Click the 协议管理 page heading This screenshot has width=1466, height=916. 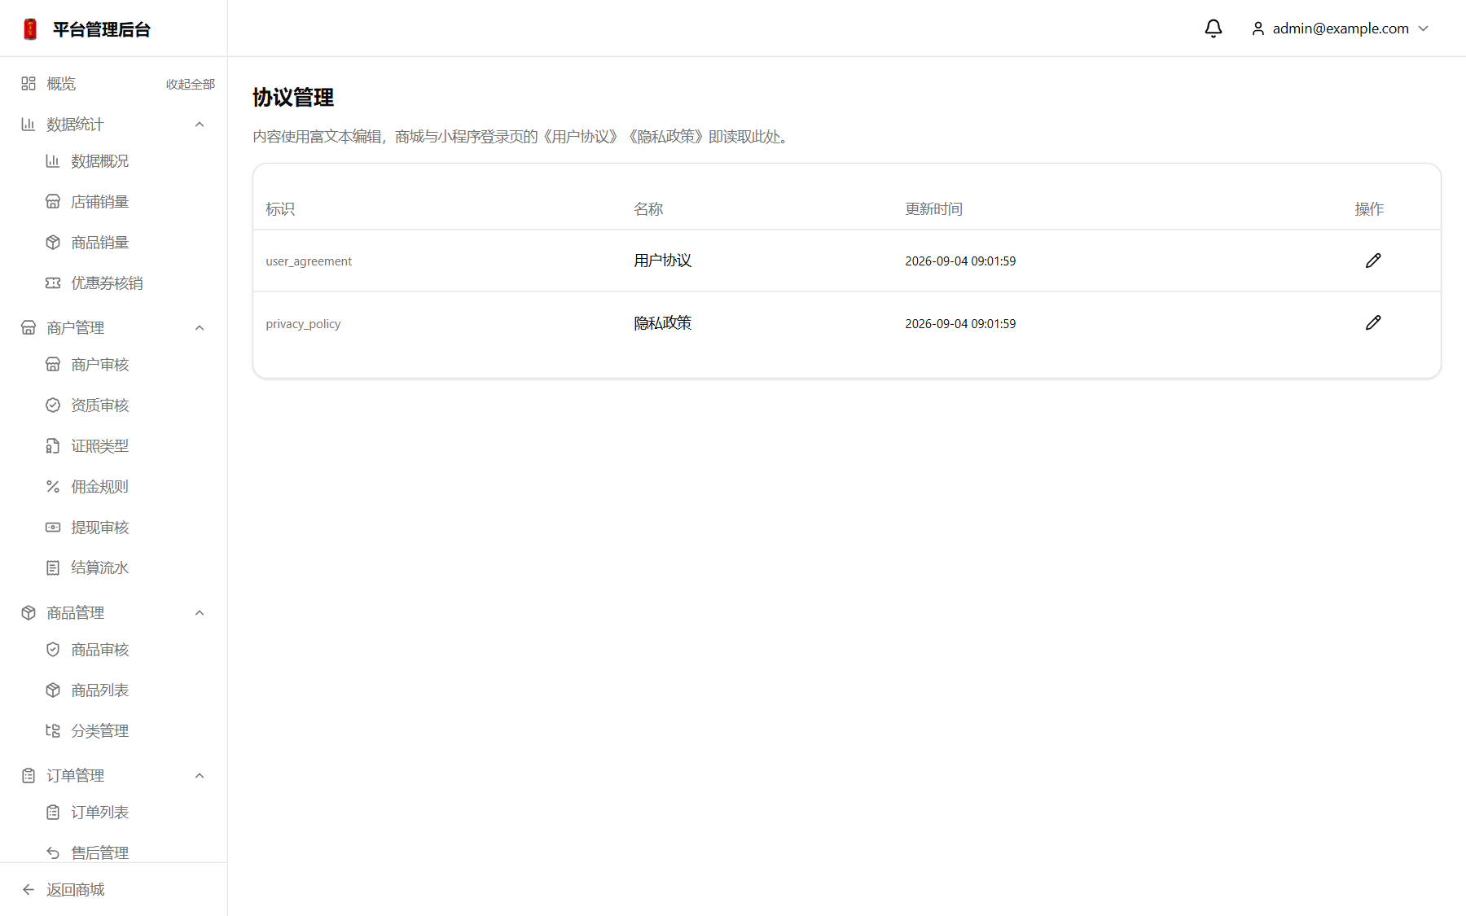tap(293, 97)
